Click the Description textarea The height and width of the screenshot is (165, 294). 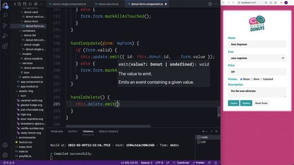coord(257,92)
